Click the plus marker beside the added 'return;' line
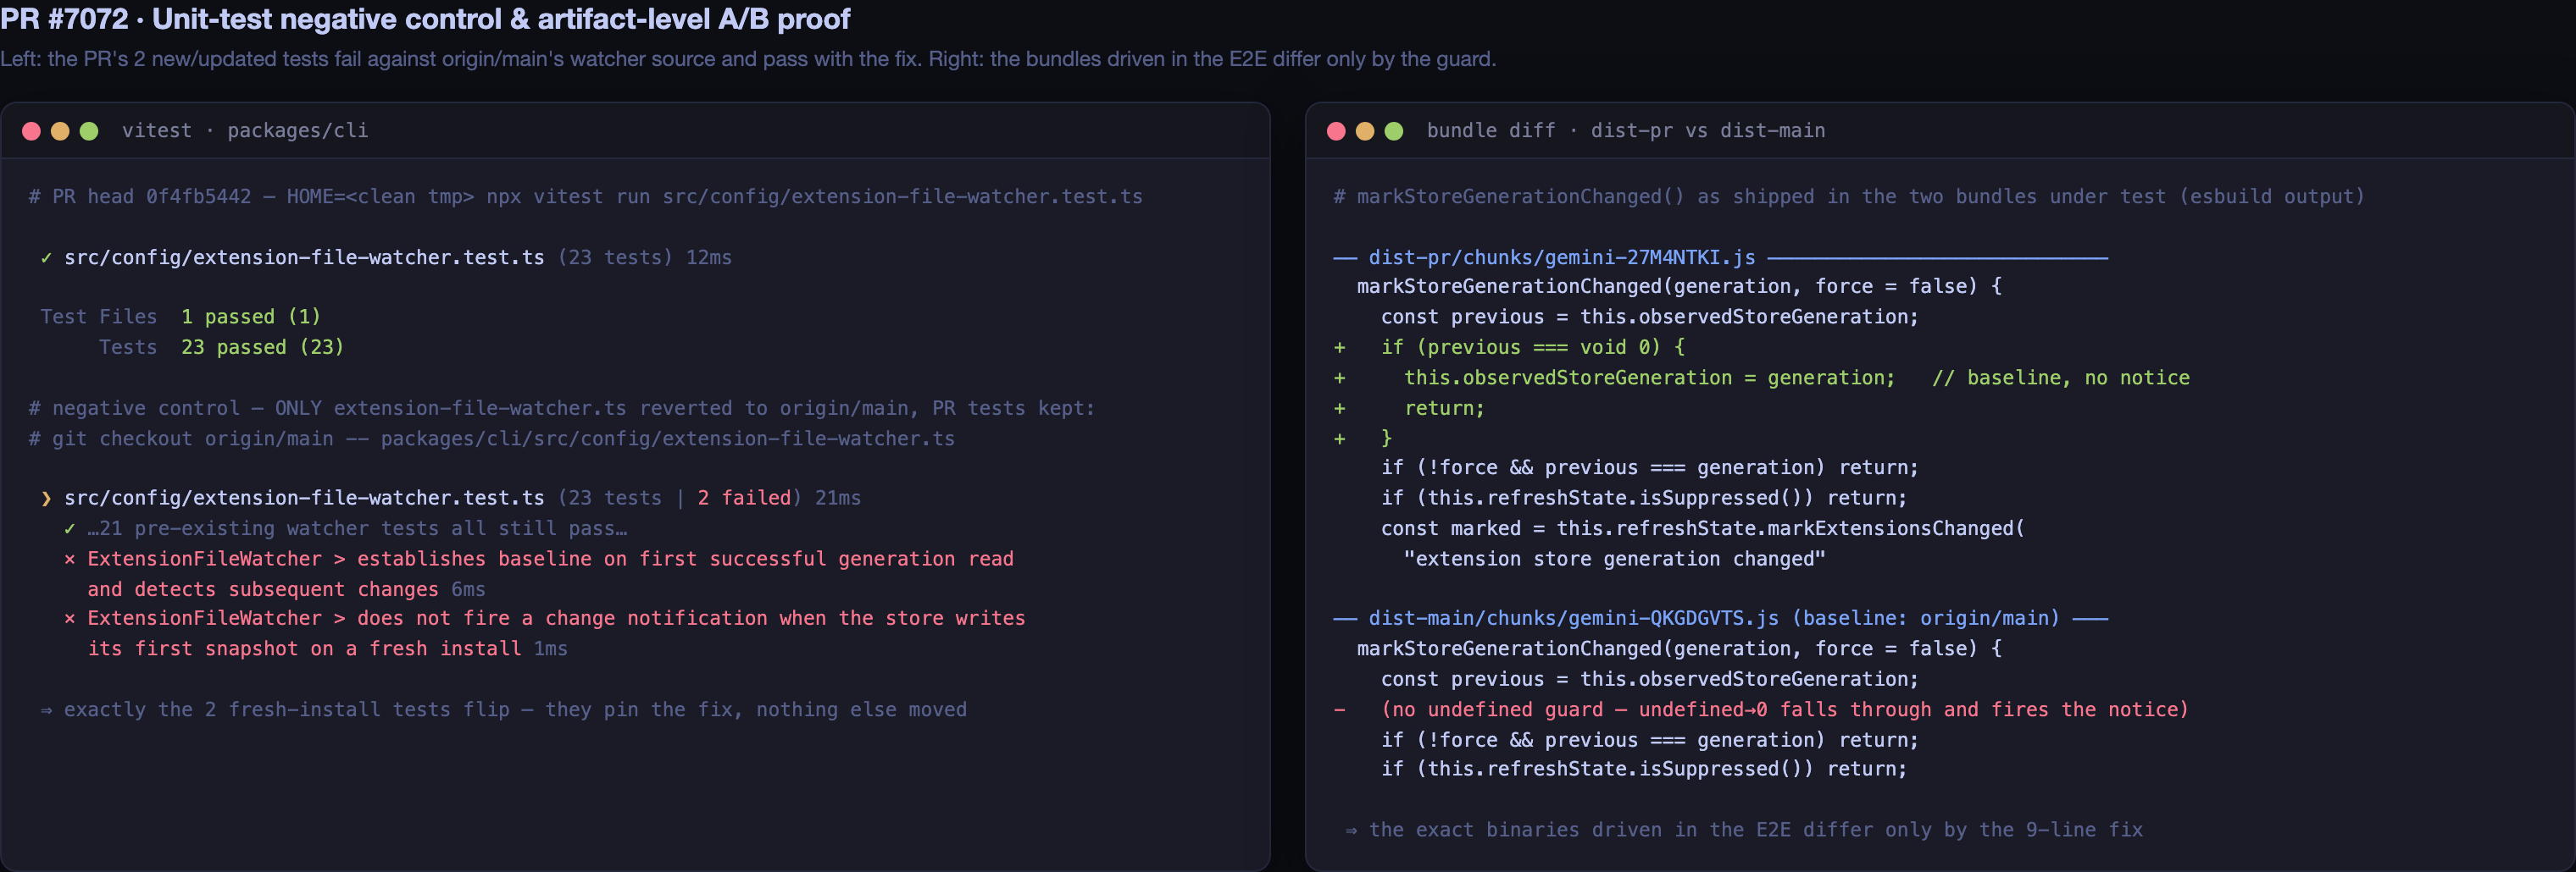The image size is (2576, 872). [x=1339, y=409]
